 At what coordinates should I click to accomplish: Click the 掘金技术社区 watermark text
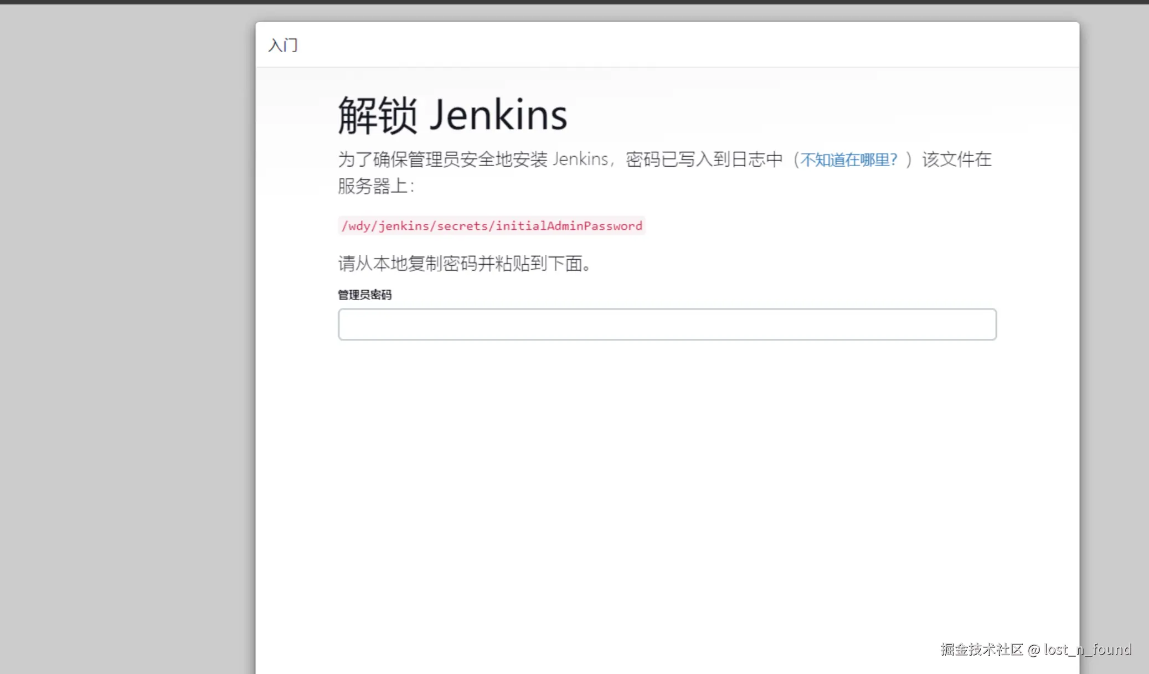click(981, 649)
